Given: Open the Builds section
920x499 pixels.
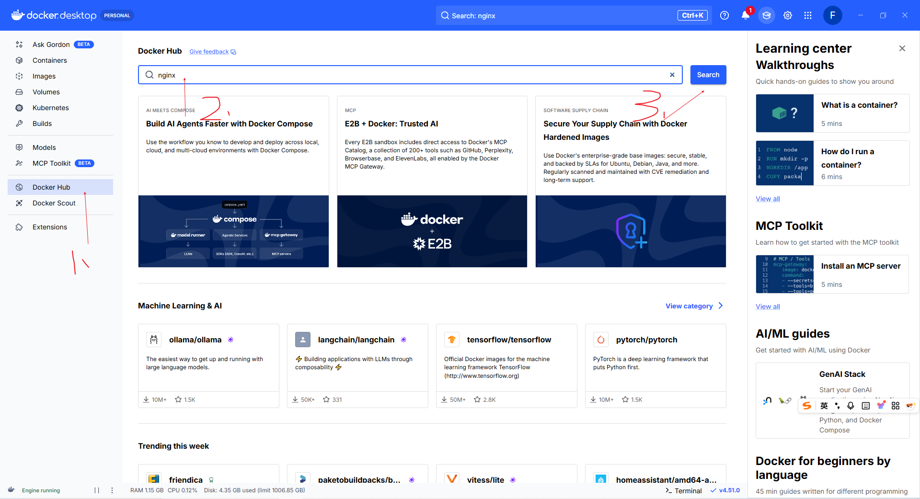Looking at the screenshot, I should point(60,124).
